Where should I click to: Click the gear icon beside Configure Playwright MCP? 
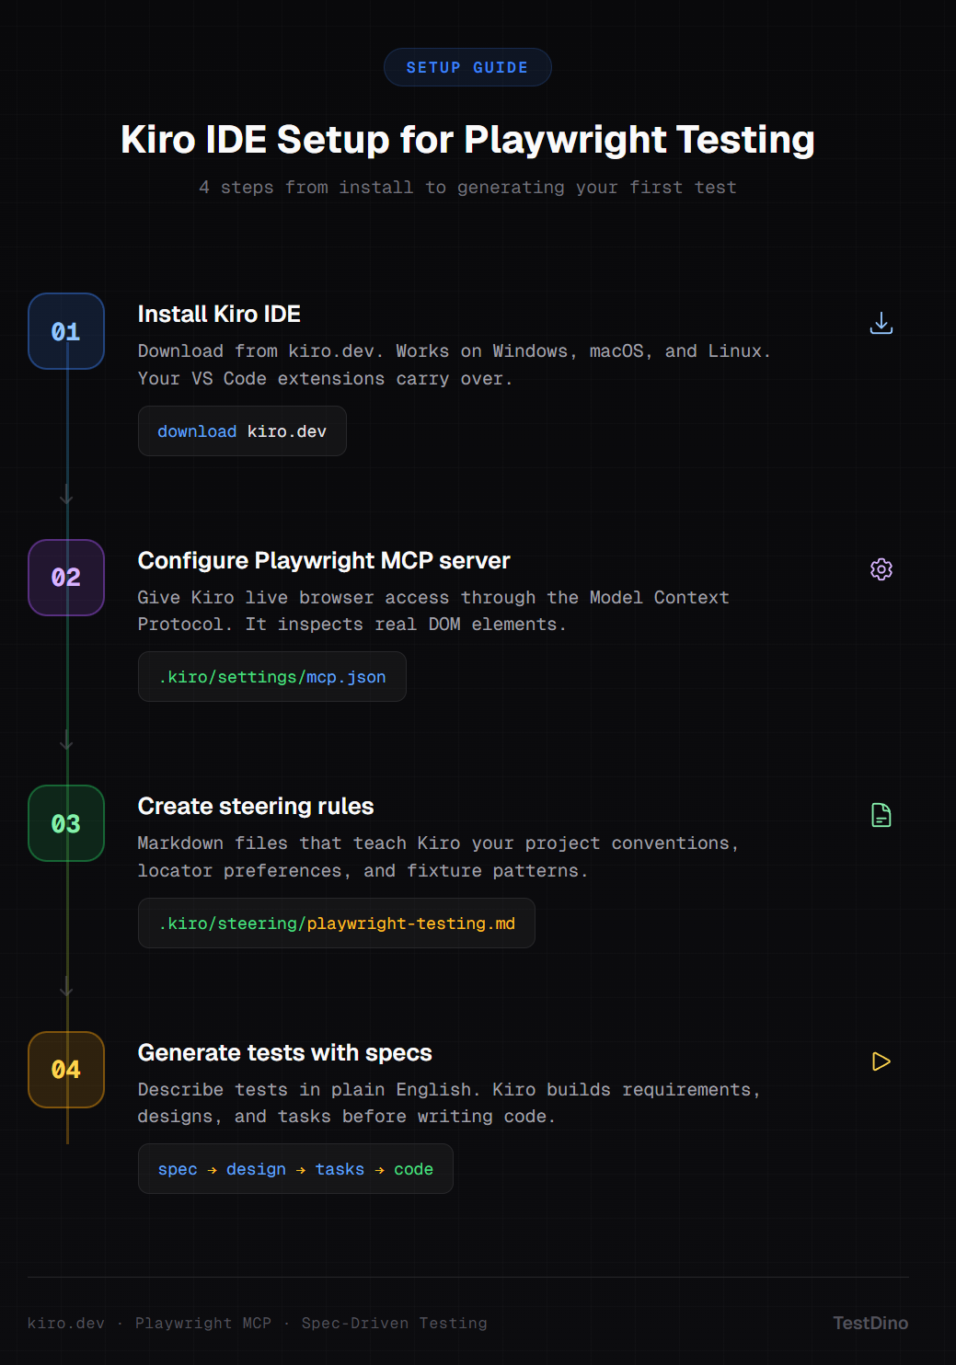[x=881, y=569]
